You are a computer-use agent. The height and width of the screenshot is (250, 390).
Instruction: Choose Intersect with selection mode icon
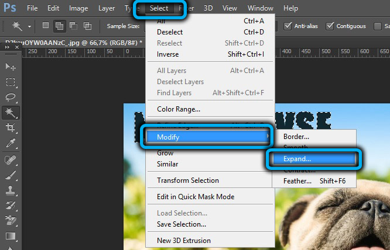pos(88,26)
